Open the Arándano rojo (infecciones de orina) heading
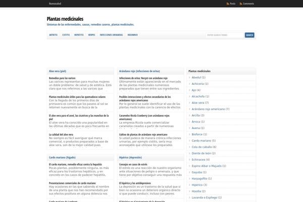303x202 pixels. 139,71
